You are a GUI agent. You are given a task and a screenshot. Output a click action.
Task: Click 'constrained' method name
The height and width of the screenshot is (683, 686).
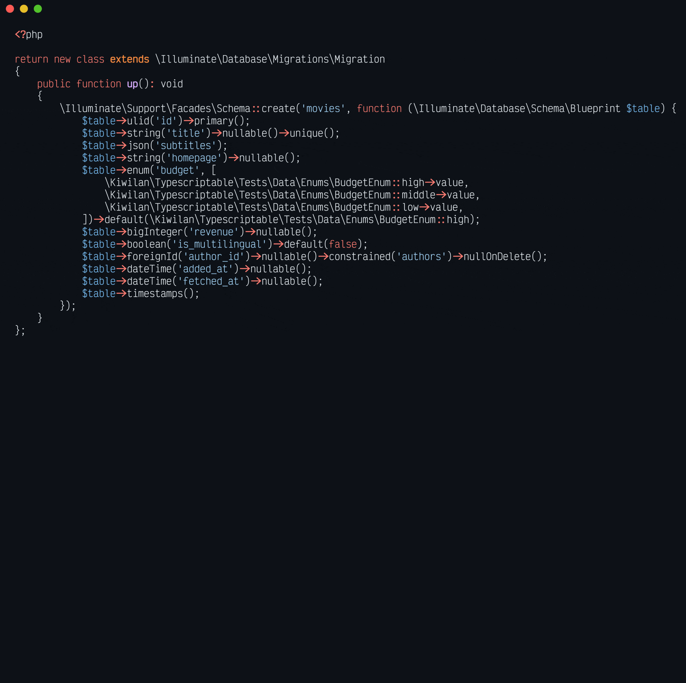[359, 257]
